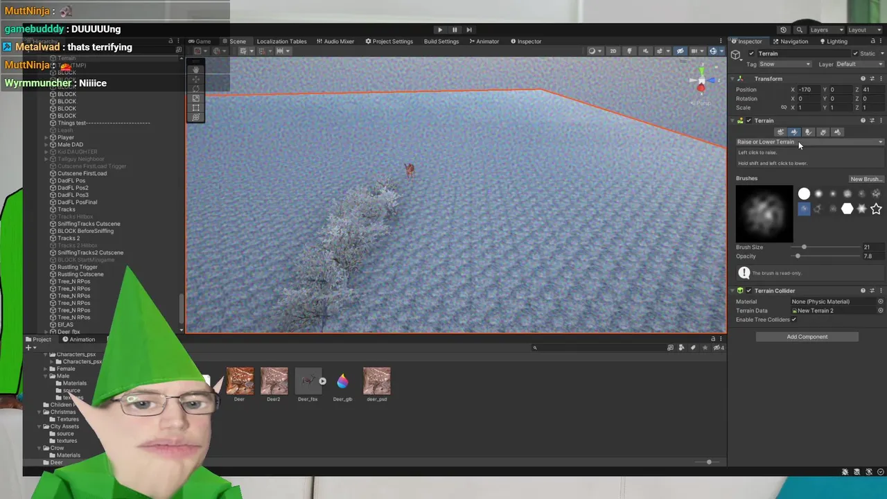Click the Pause button in the toolbar
The image size is (887, 499).
(x=455, y=30)
